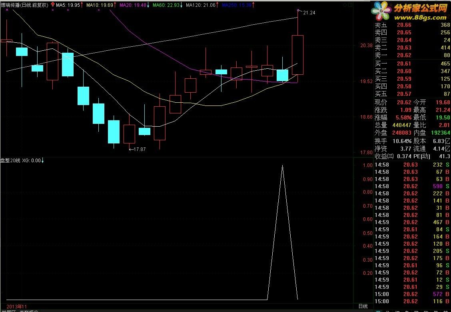The width and height of the screenshot is (451, 312).
Task: Click the 现价 20.62 value
Action: point(404,102)
